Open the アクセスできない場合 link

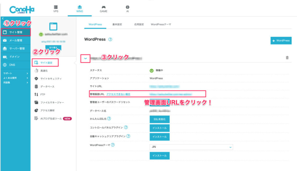pos(118,94)
